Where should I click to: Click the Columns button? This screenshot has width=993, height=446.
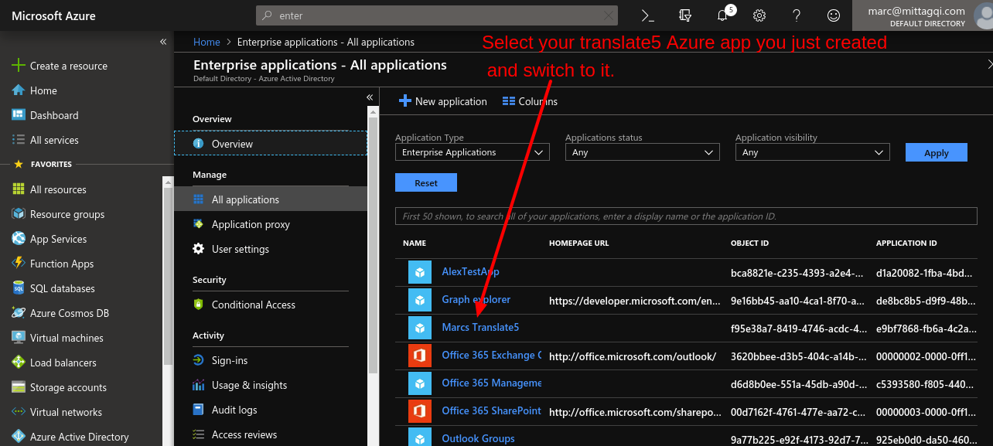(x=530, y=101)
